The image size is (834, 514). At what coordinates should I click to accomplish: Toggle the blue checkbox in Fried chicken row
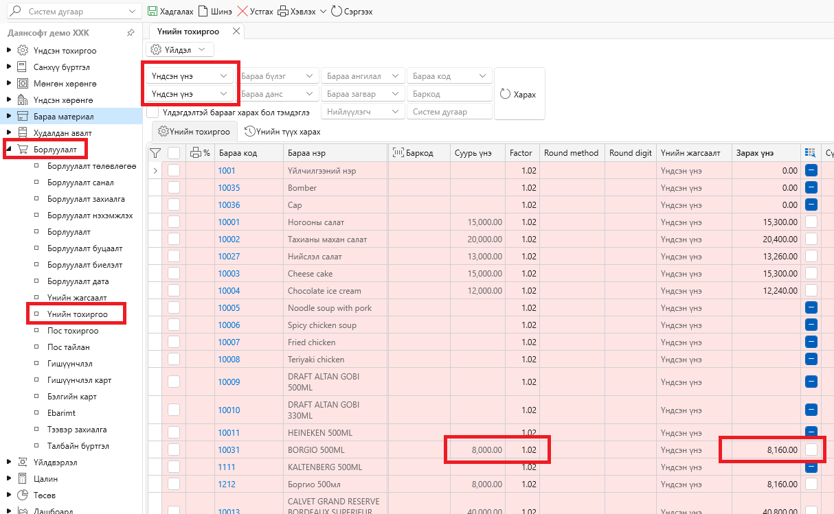click(811, 342)
